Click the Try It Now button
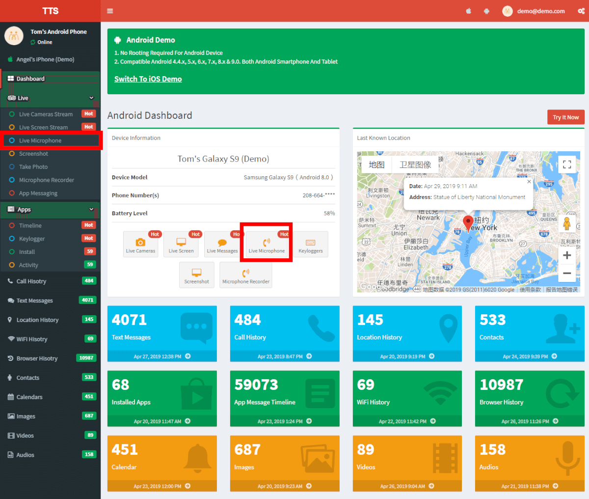The width and height of the screenshot is (589, 499). click(566, 117)
